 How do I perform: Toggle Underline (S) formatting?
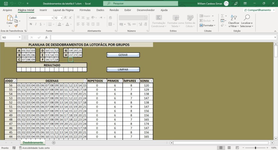click(41, 24)
